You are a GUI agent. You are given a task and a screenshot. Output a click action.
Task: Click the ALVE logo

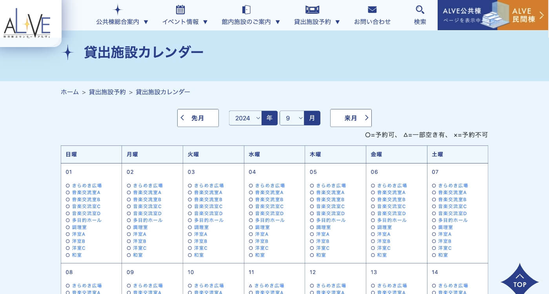[x=27, y=23]
